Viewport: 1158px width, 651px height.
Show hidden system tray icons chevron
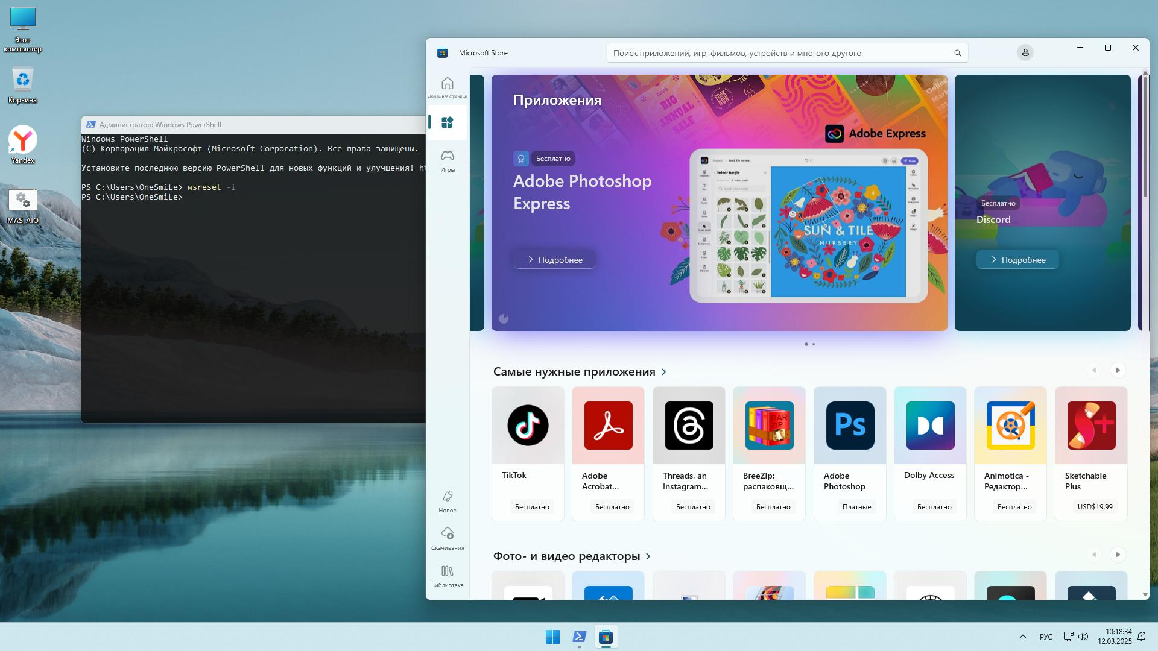tap(1022, 637)
